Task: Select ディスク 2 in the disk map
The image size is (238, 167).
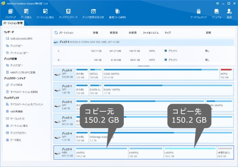Action: [64, 105]
